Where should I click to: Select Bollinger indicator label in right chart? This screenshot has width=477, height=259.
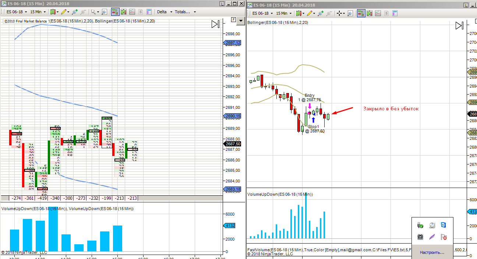[278, 22]
